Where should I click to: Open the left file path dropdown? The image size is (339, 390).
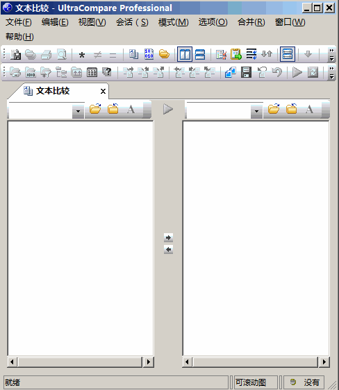pyautogui.click(x=78, y=111)
